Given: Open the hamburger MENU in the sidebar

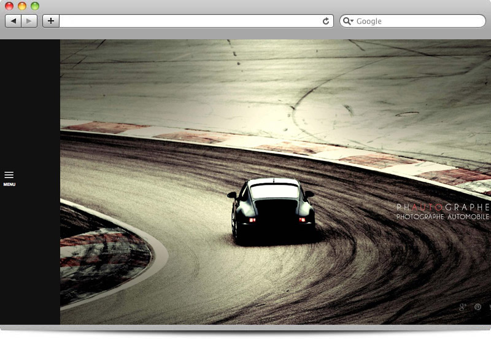Looking at the screenshot, I should [9, 179].
